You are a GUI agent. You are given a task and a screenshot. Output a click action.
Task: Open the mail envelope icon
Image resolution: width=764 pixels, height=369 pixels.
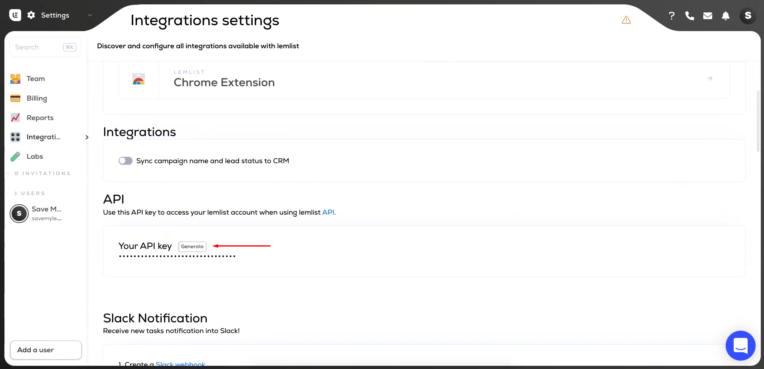[708, 16]
